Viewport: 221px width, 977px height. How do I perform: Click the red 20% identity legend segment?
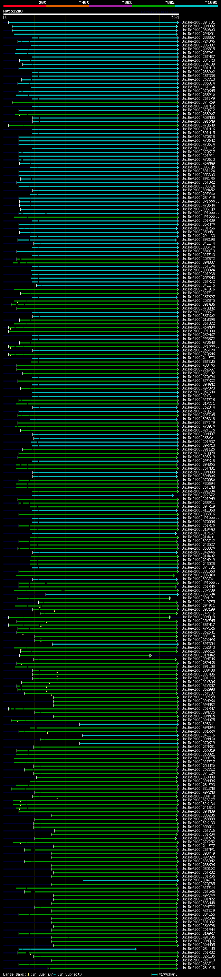tap(25, 6)
